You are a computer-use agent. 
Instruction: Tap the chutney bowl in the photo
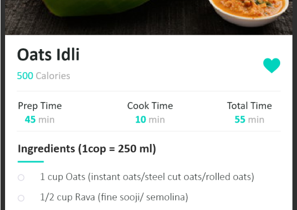point(249,12)
